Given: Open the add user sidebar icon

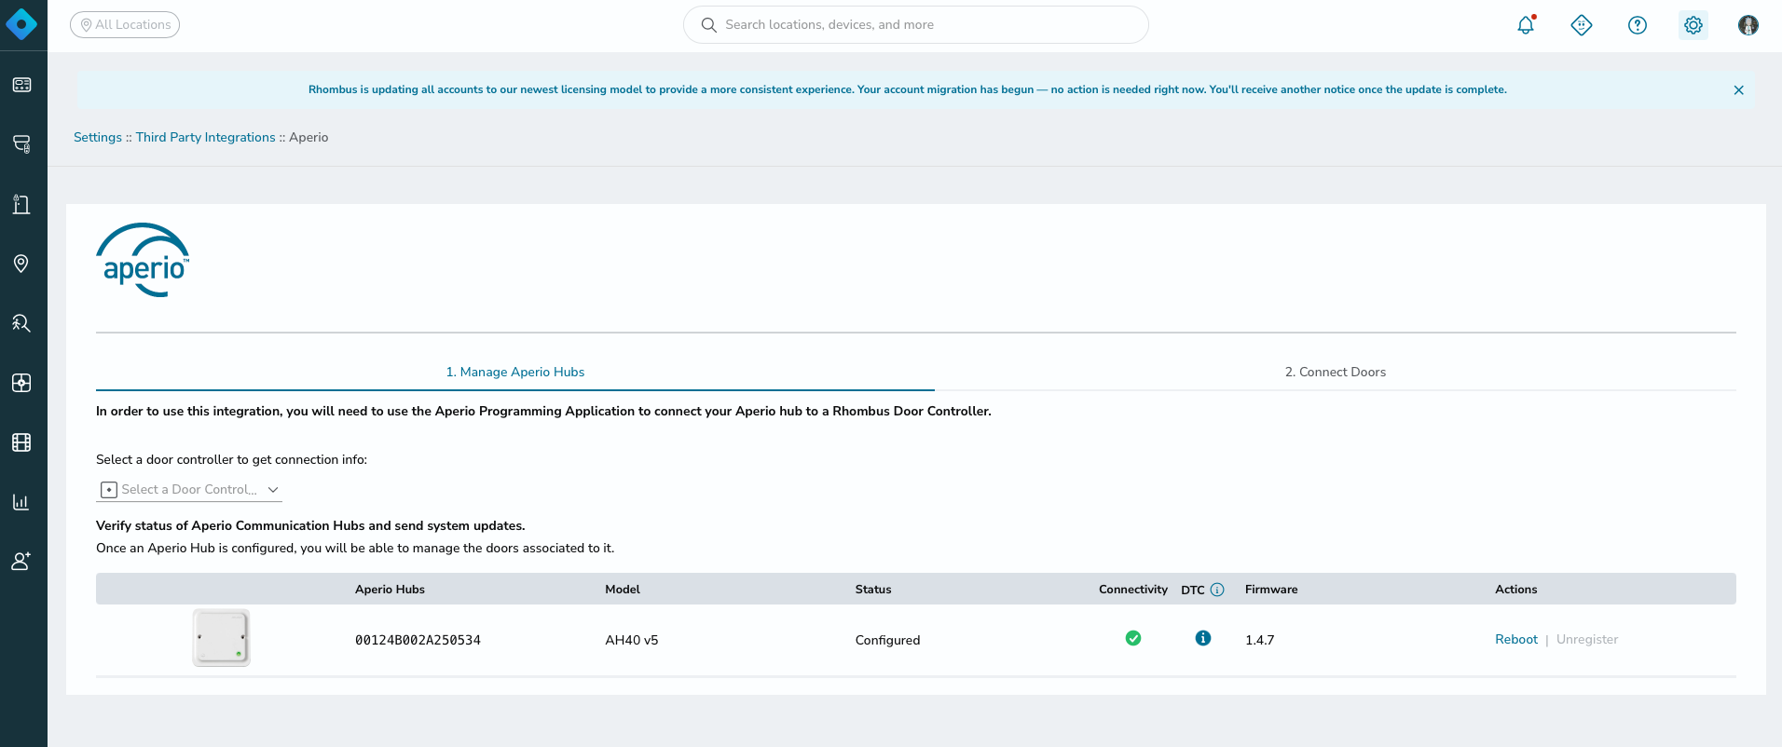Looking at the screenshot, I should tap(21, 562).
